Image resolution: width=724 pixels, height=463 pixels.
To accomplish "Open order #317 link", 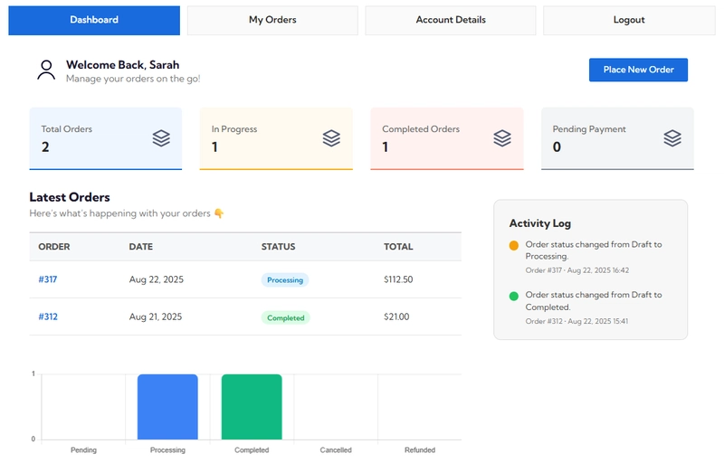I will click(x=48, y=279).
